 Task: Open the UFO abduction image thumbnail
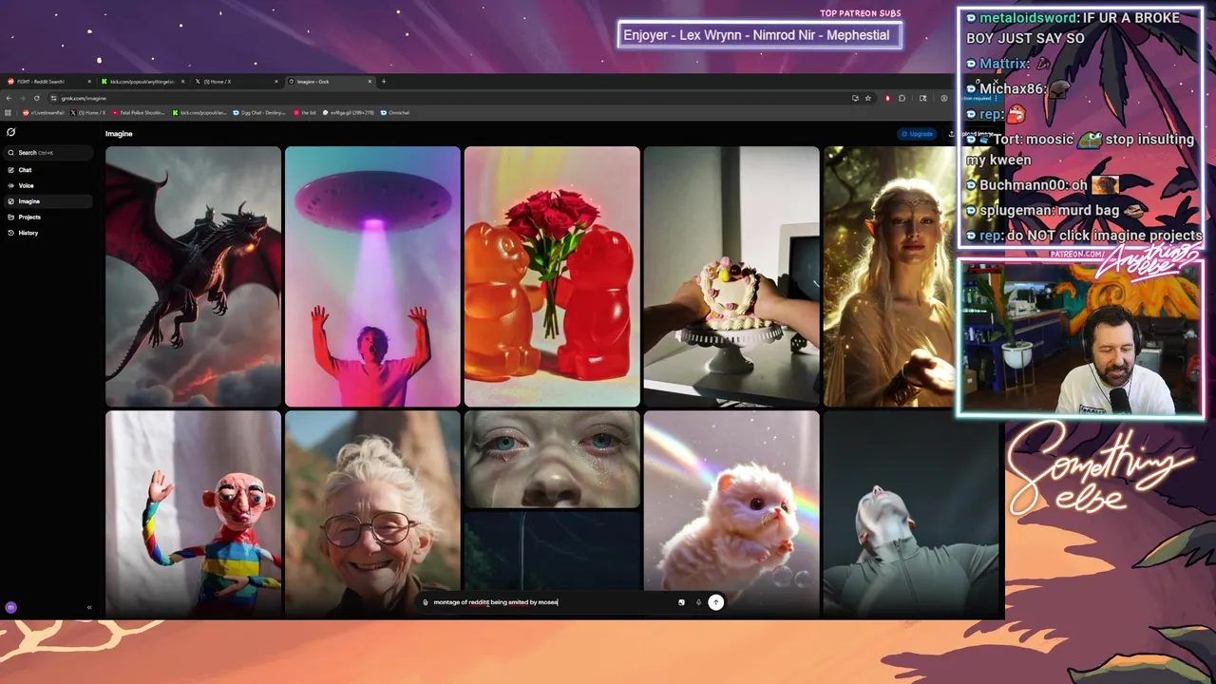372,276
